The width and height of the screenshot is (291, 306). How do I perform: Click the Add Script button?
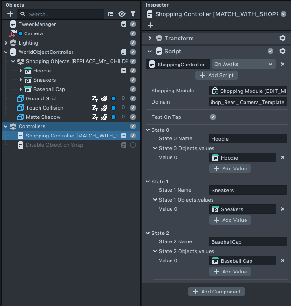click(217, 75)
